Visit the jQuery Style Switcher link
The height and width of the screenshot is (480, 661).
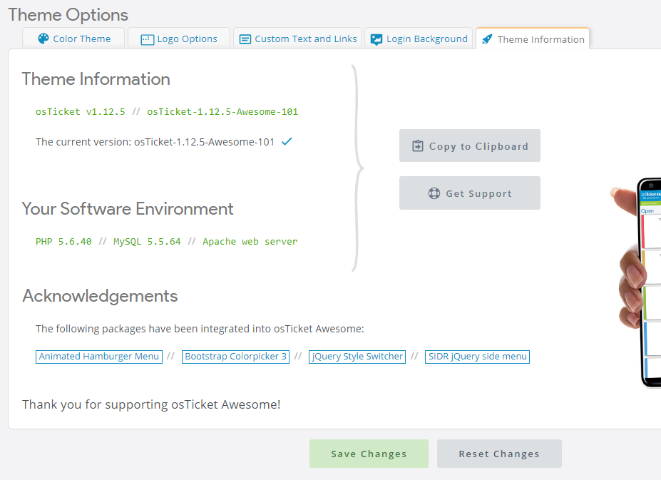tap(357, 357)
